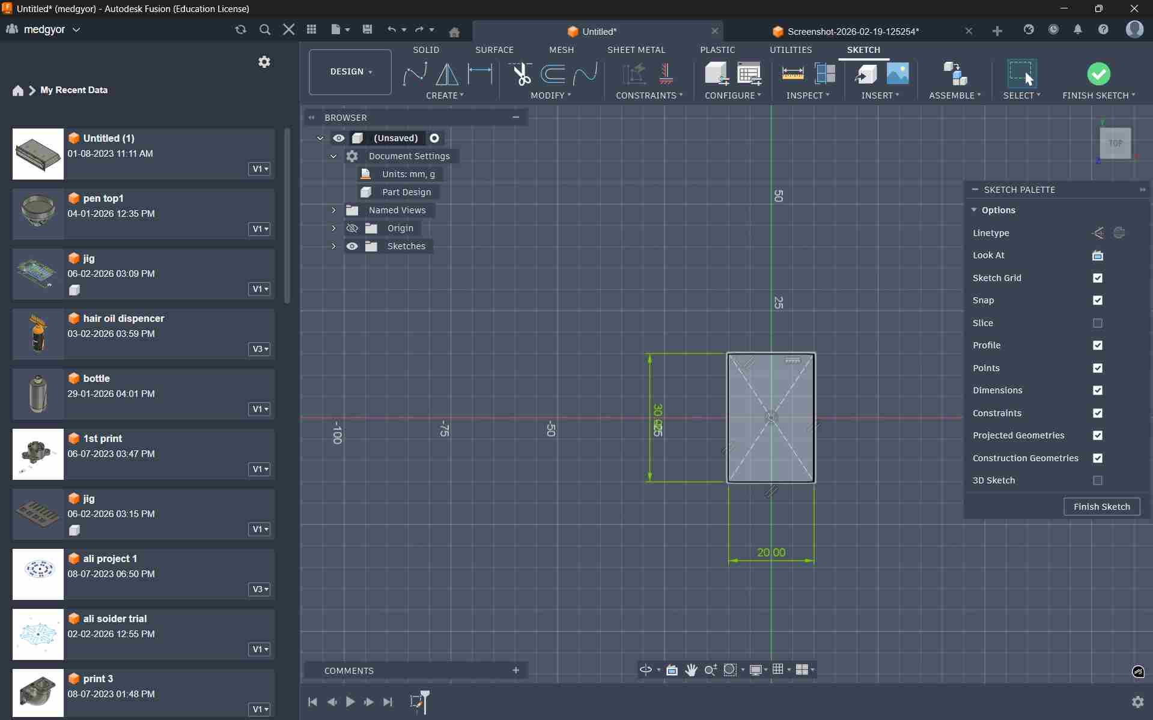The width and height of the screenshot is (1153, 720).
Task: Switch to the SURFACE tab
Action: click(494, 50)
